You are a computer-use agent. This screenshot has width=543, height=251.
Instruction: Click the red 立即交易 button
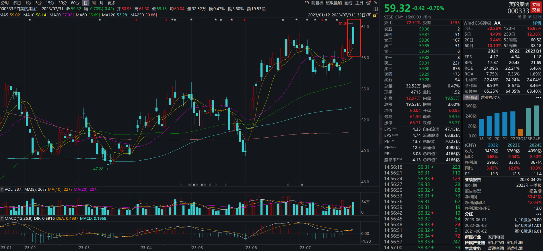(x=536, y=7)
